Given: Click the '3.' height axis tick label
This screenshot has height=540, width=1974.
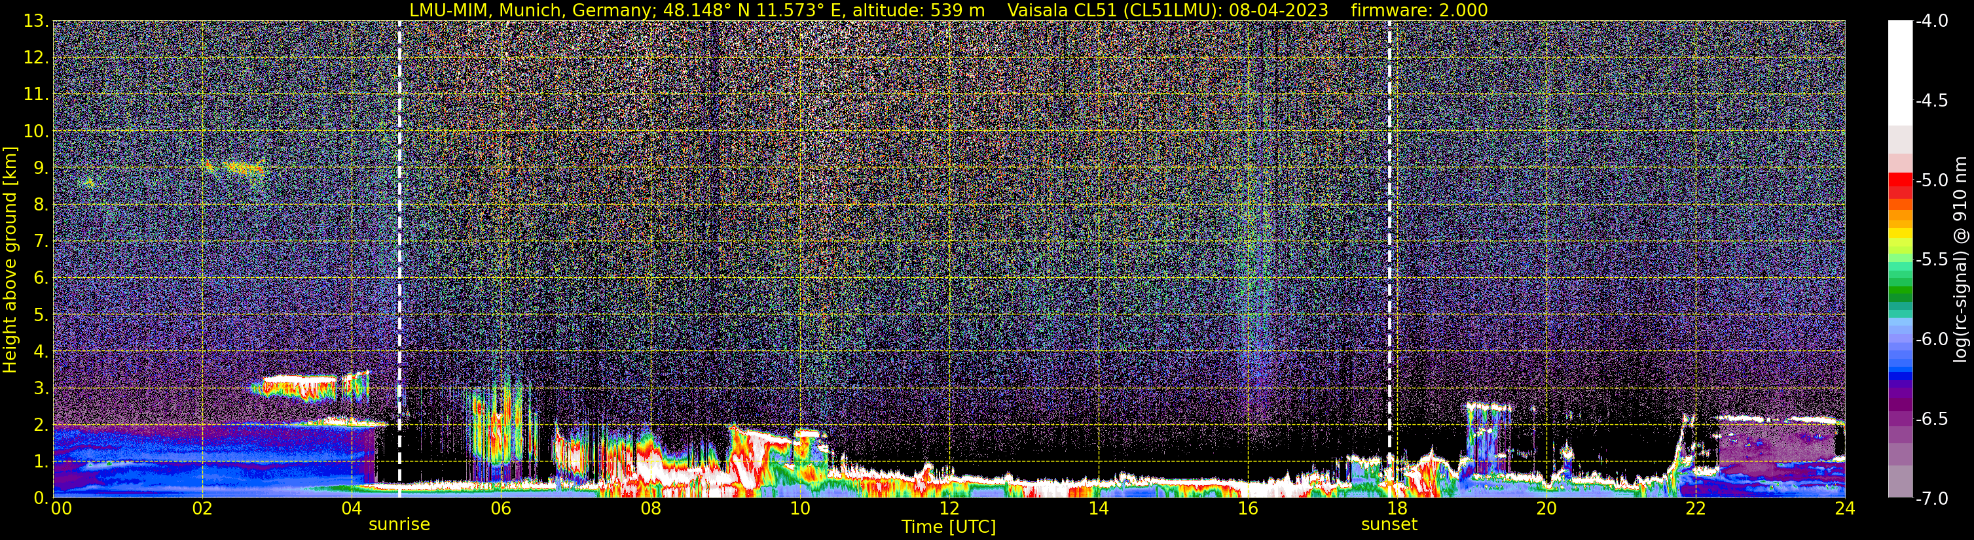Looking at the screenshot, I should click(x=41, y=388).
